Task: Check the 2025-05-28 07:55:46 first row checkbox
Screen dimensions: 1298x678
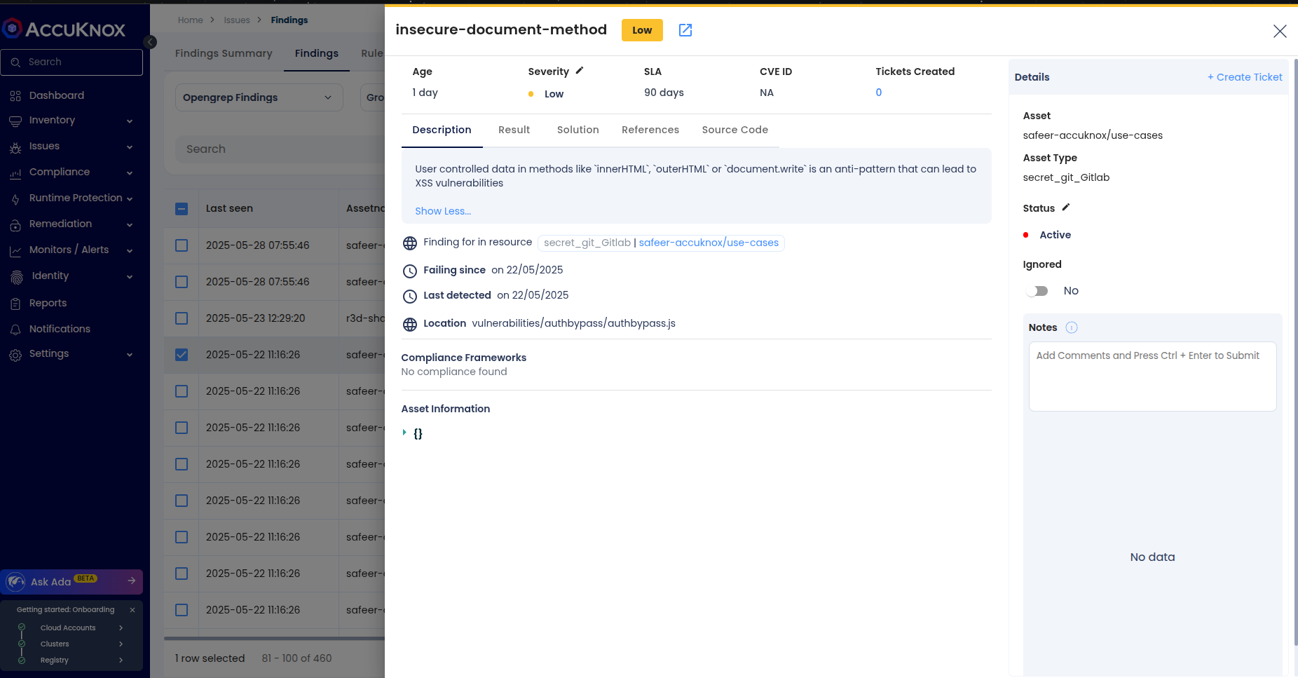Action: pos(182,245)
